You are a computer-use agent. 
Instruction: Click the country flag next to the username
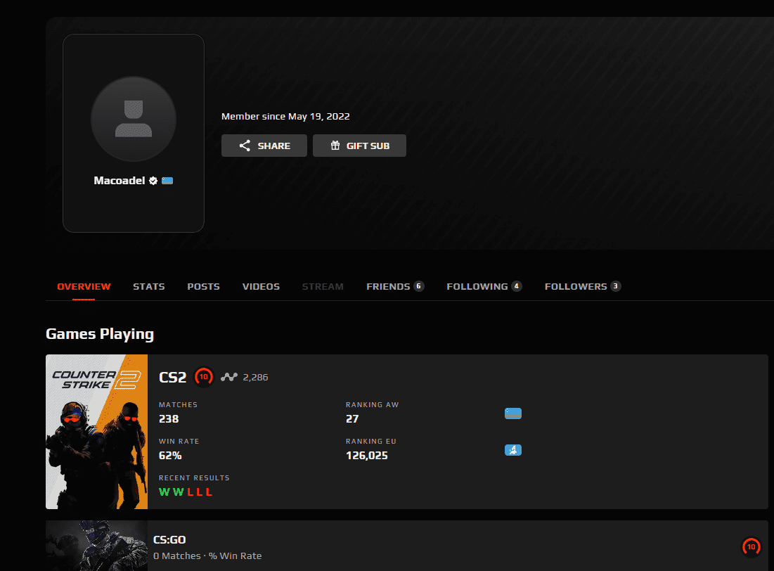(167, 181)
